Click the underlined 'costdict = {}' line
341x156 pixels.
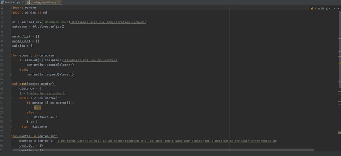pyautogui.click(x=31, y=146)
